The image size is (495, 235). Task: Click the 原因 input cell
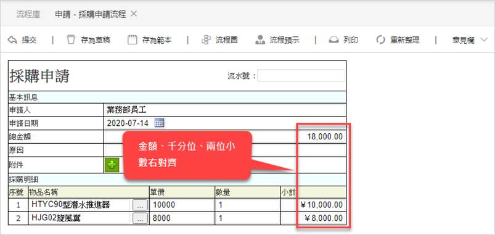pyautogui.click(x=225, y=150)
